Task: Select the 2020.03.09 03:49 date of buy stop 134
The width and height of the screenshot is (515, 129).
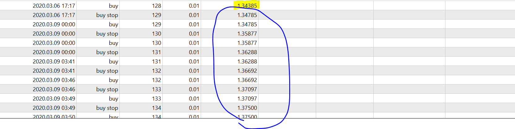Action: click(54, 108)
